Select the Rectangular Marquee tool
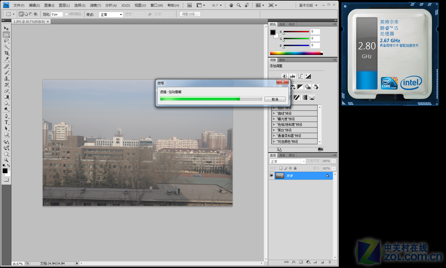Image resolution: width=446 pixels, height=268 pixels. click(6, 35)
